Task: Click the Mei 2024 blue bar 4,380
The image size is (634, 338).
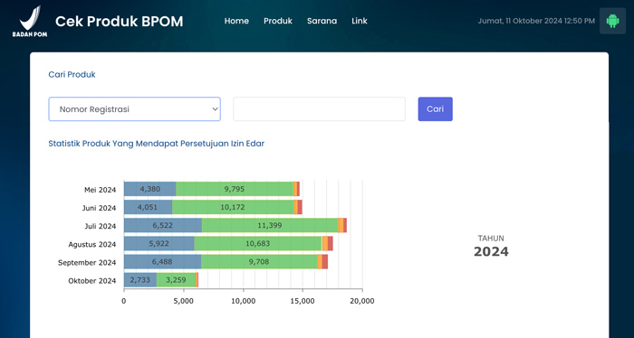Action: click(x=150, y=189)
